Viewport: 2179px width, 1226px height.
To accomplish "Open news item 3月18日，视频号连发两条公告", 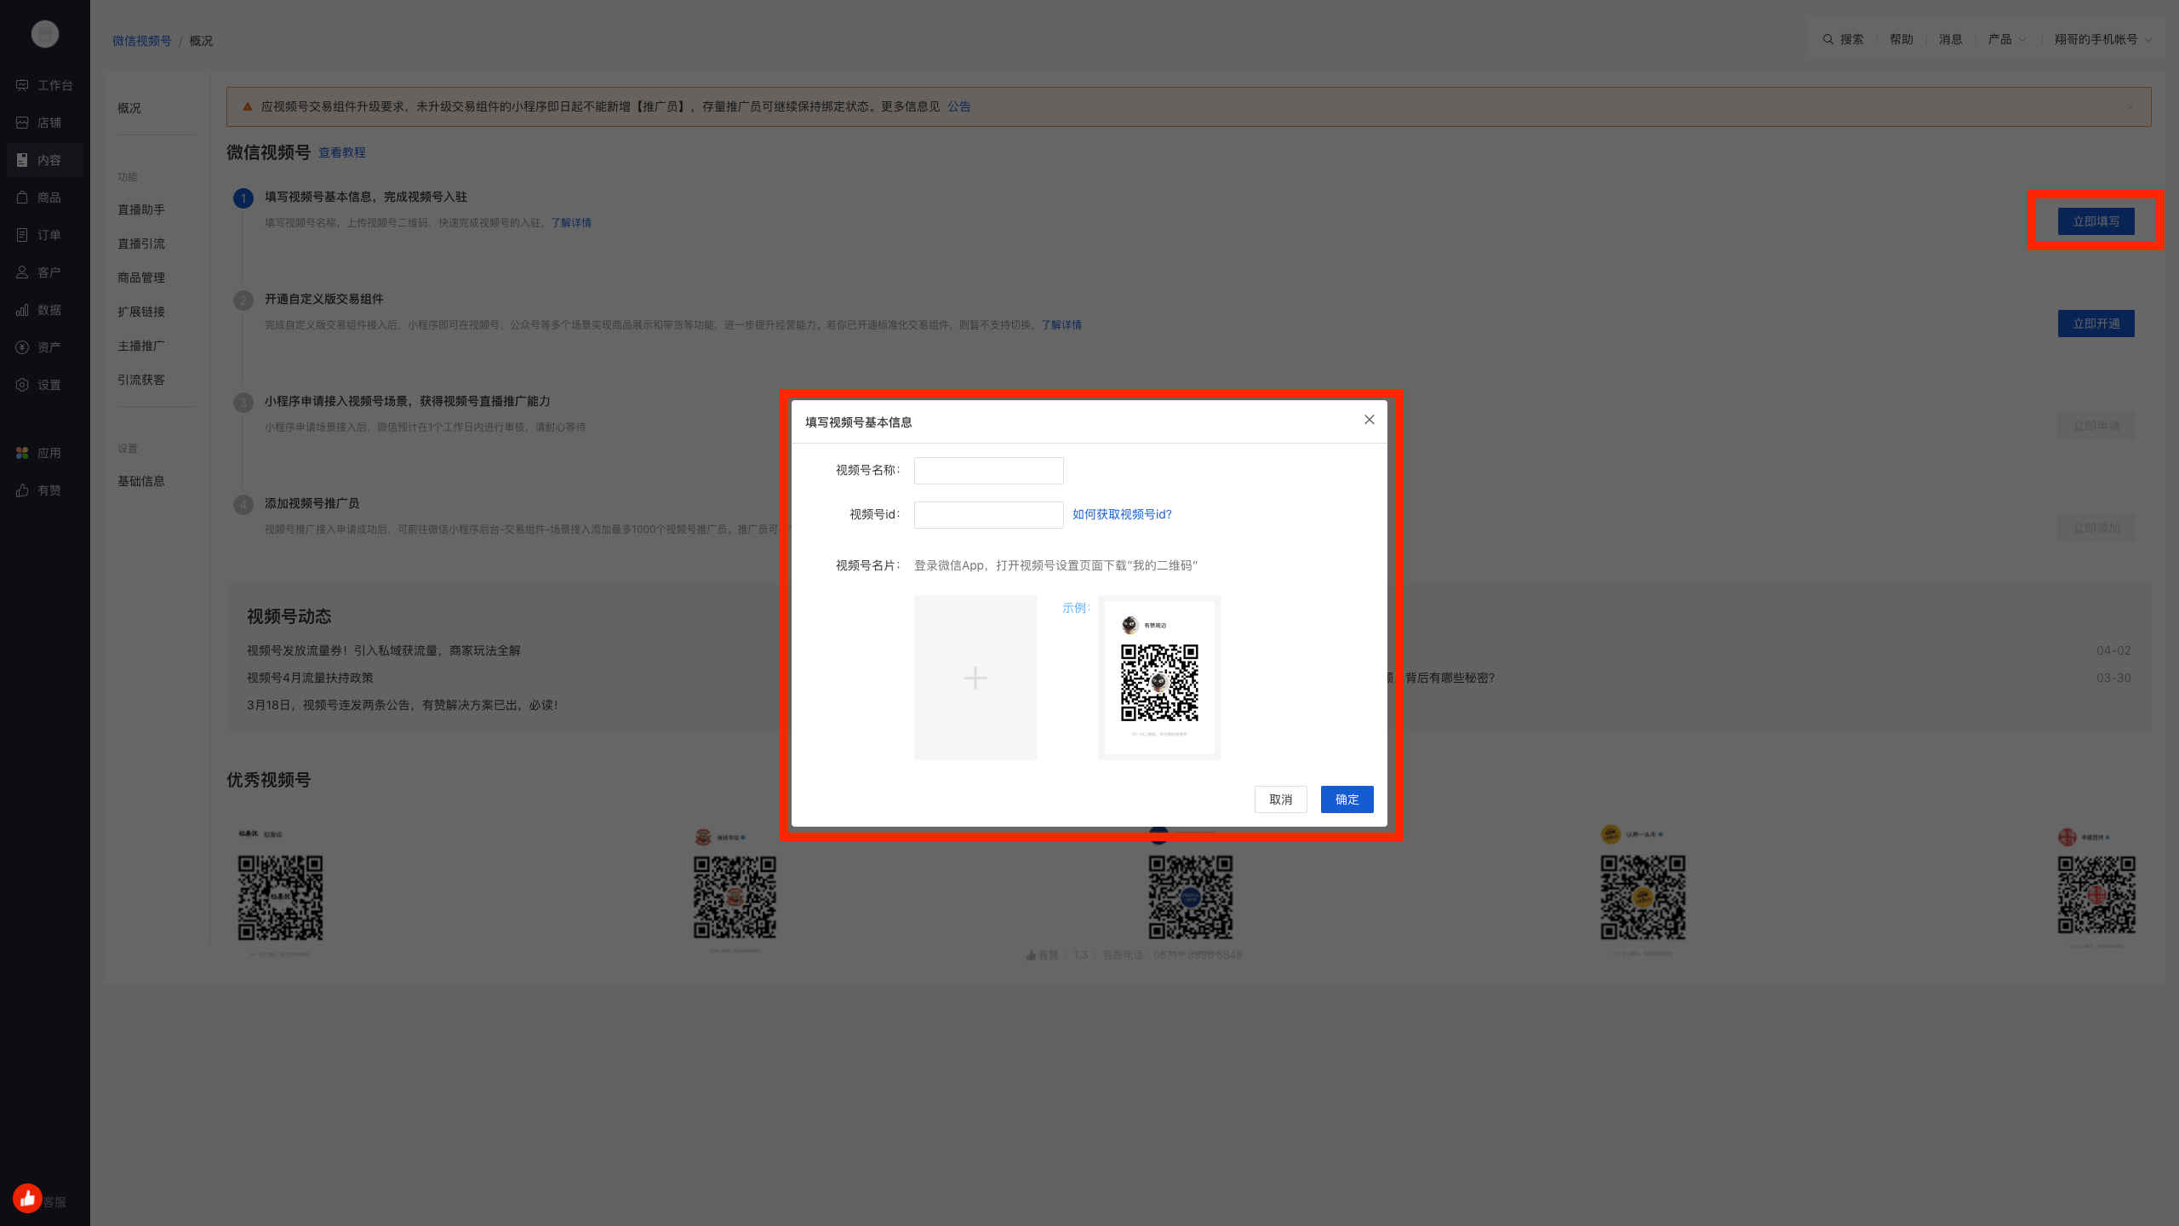I will pyautogui.click(x=403, y=705).
